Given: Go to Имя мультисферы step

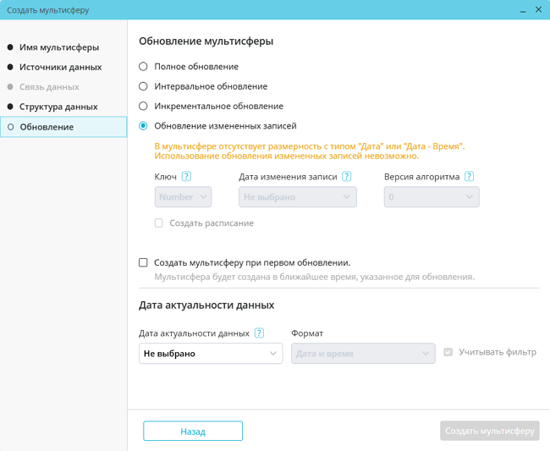Looking at the screenshot, I should 59,47.
